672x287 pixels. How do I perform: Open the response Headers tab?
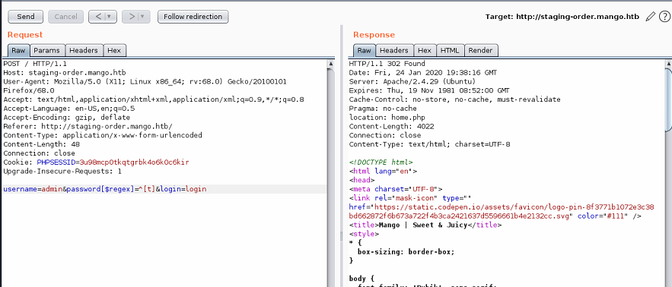394,50
